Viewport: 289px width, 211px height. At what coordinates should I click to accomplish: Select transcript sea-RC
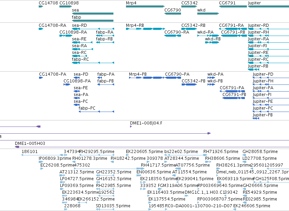(79, 56)
